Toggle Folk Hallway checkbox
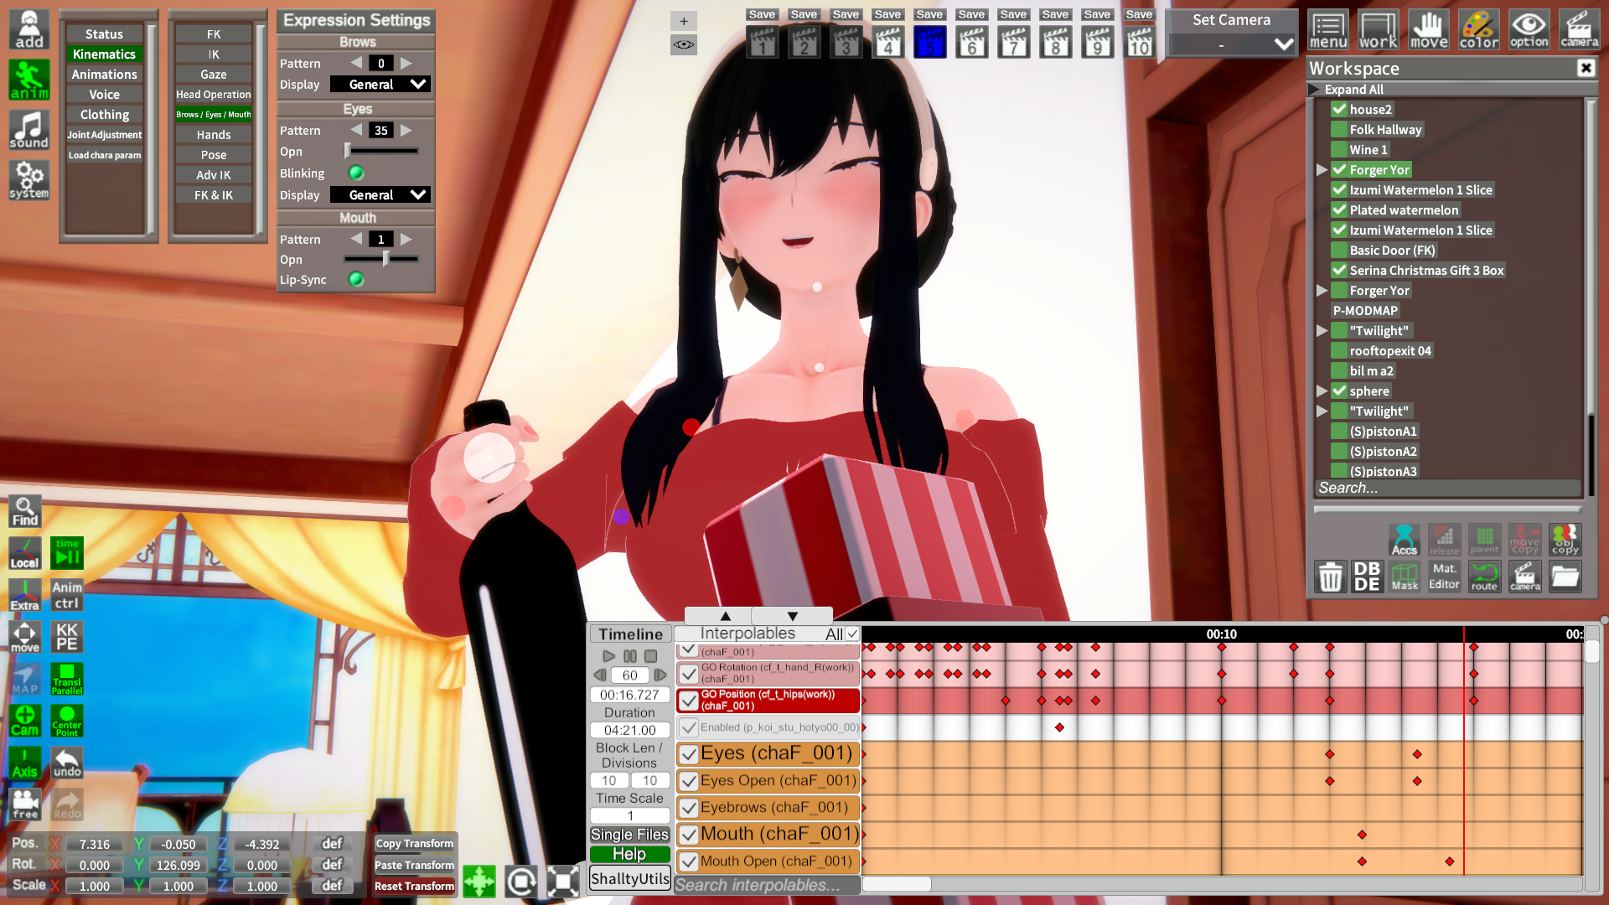Viewport: 1609px width, 905px height. [x=1339, y=130]
